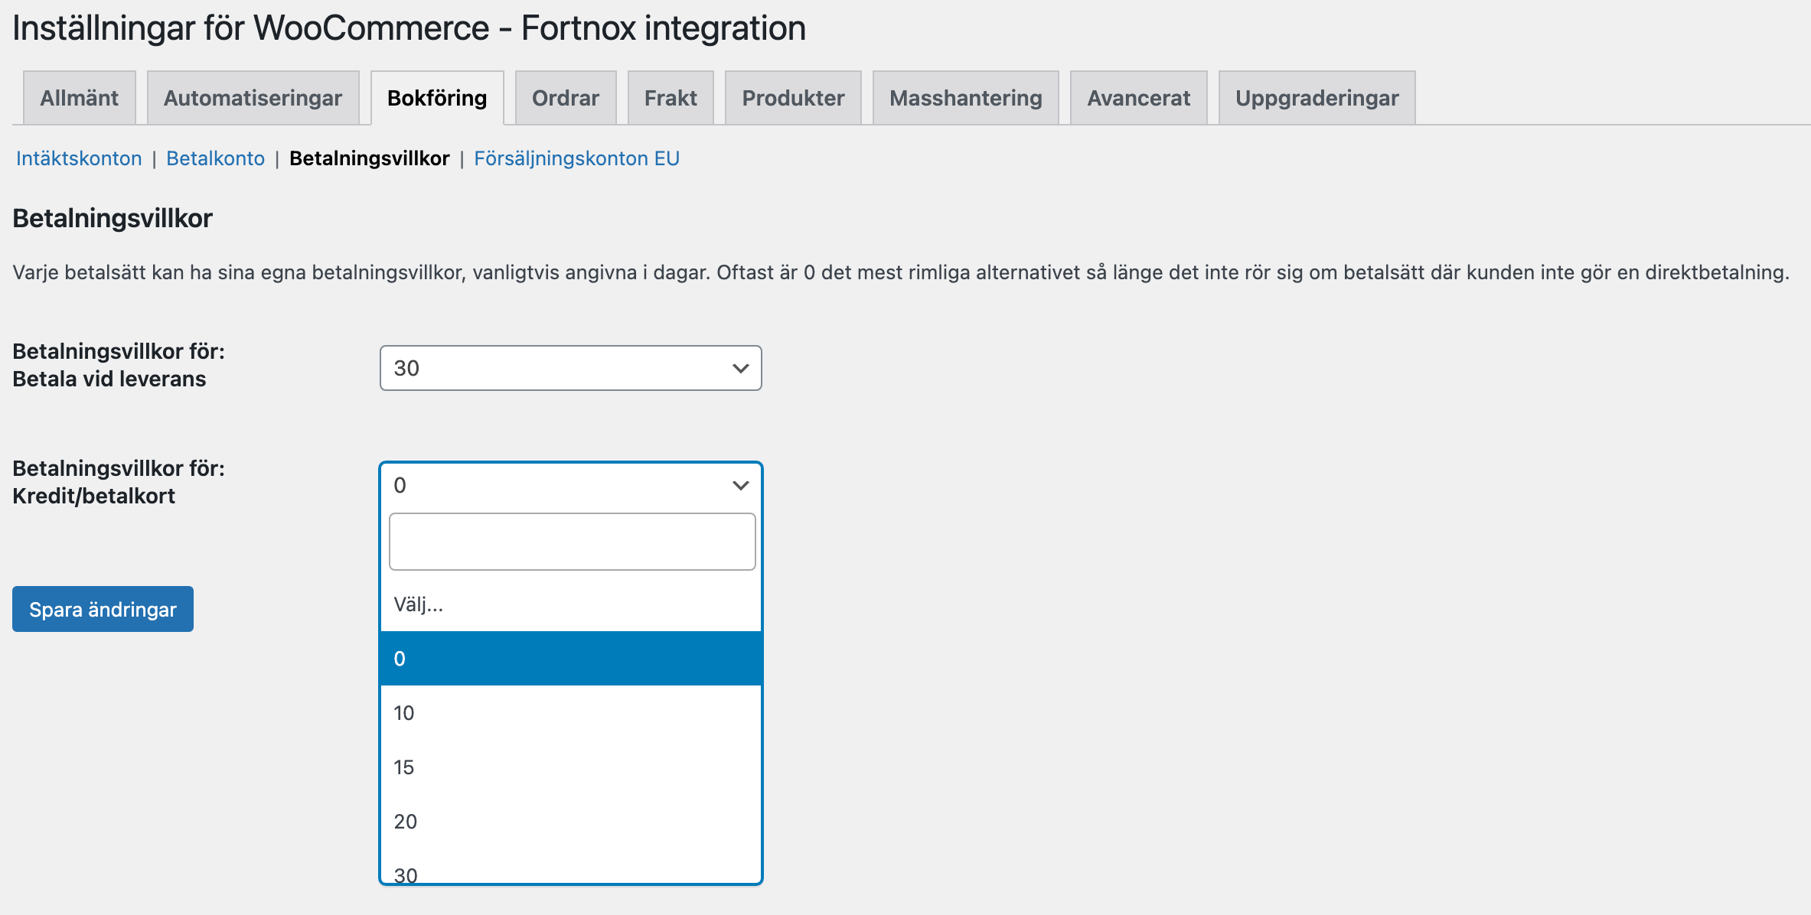Switch to the Ordrar tab
Viewport: 1811px width, 915px height.
pos(565,98)
